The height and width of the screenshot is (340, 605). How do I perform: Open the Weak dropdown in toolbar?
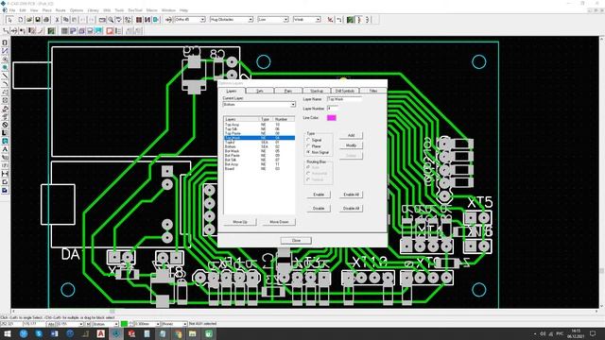(318, 19)
